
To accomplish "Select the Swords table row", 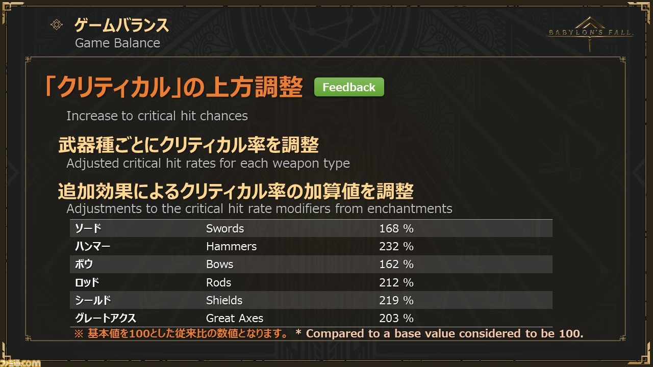I will click(311, 228).
